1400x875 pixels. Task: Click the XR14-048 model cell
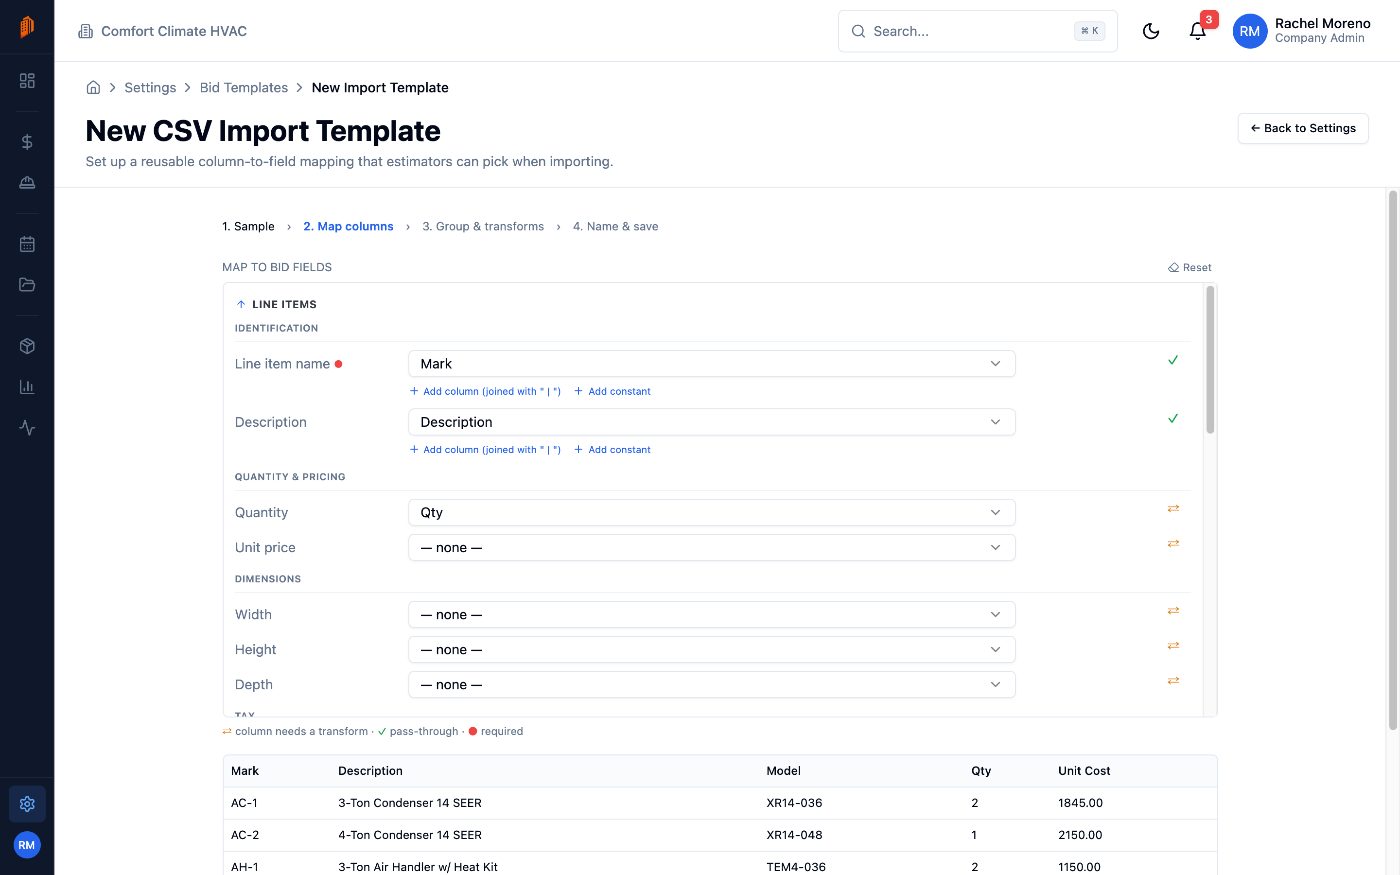[794, 835]
